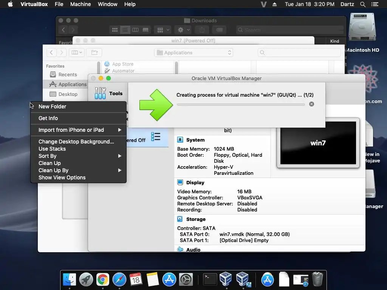Click the Storage section icon
Viewport: 387px width, 290px height.
[180, 219]
